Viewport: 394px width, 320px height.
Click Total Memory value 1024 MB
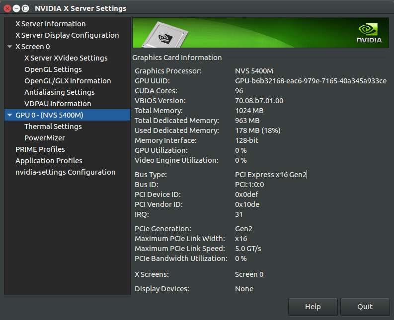[x=249, y=111]
